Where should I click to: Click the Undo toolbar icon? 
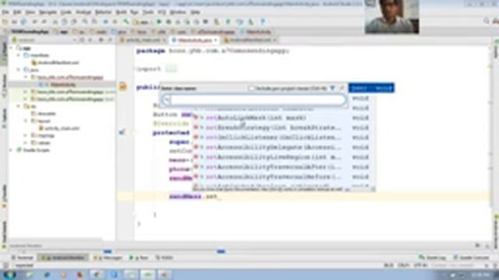(34, 22)
